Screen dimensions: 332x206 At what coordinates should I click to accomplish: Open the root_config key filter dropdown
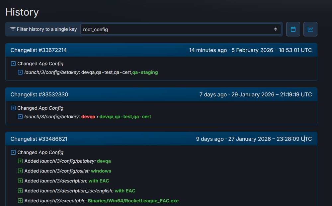click(x=181, y=29)
